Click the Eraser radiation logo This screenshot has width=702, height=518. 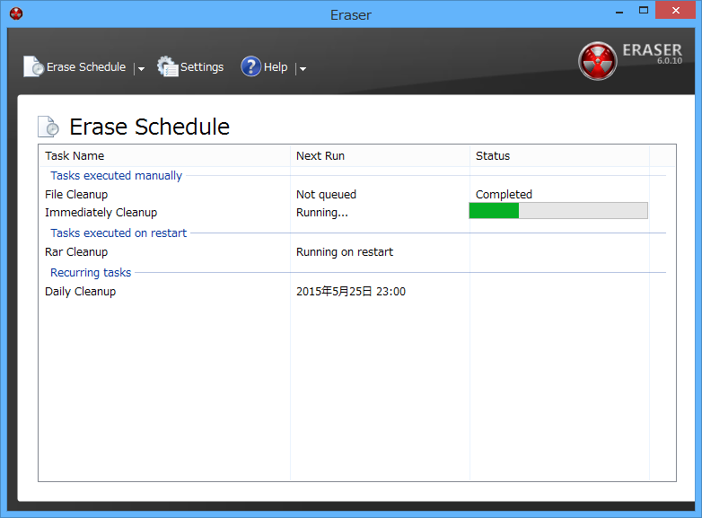coord(597,61)
